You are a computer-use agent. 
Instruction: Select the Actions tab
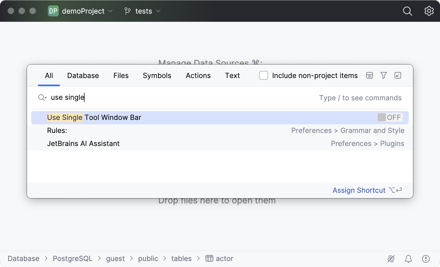point(198,76)
